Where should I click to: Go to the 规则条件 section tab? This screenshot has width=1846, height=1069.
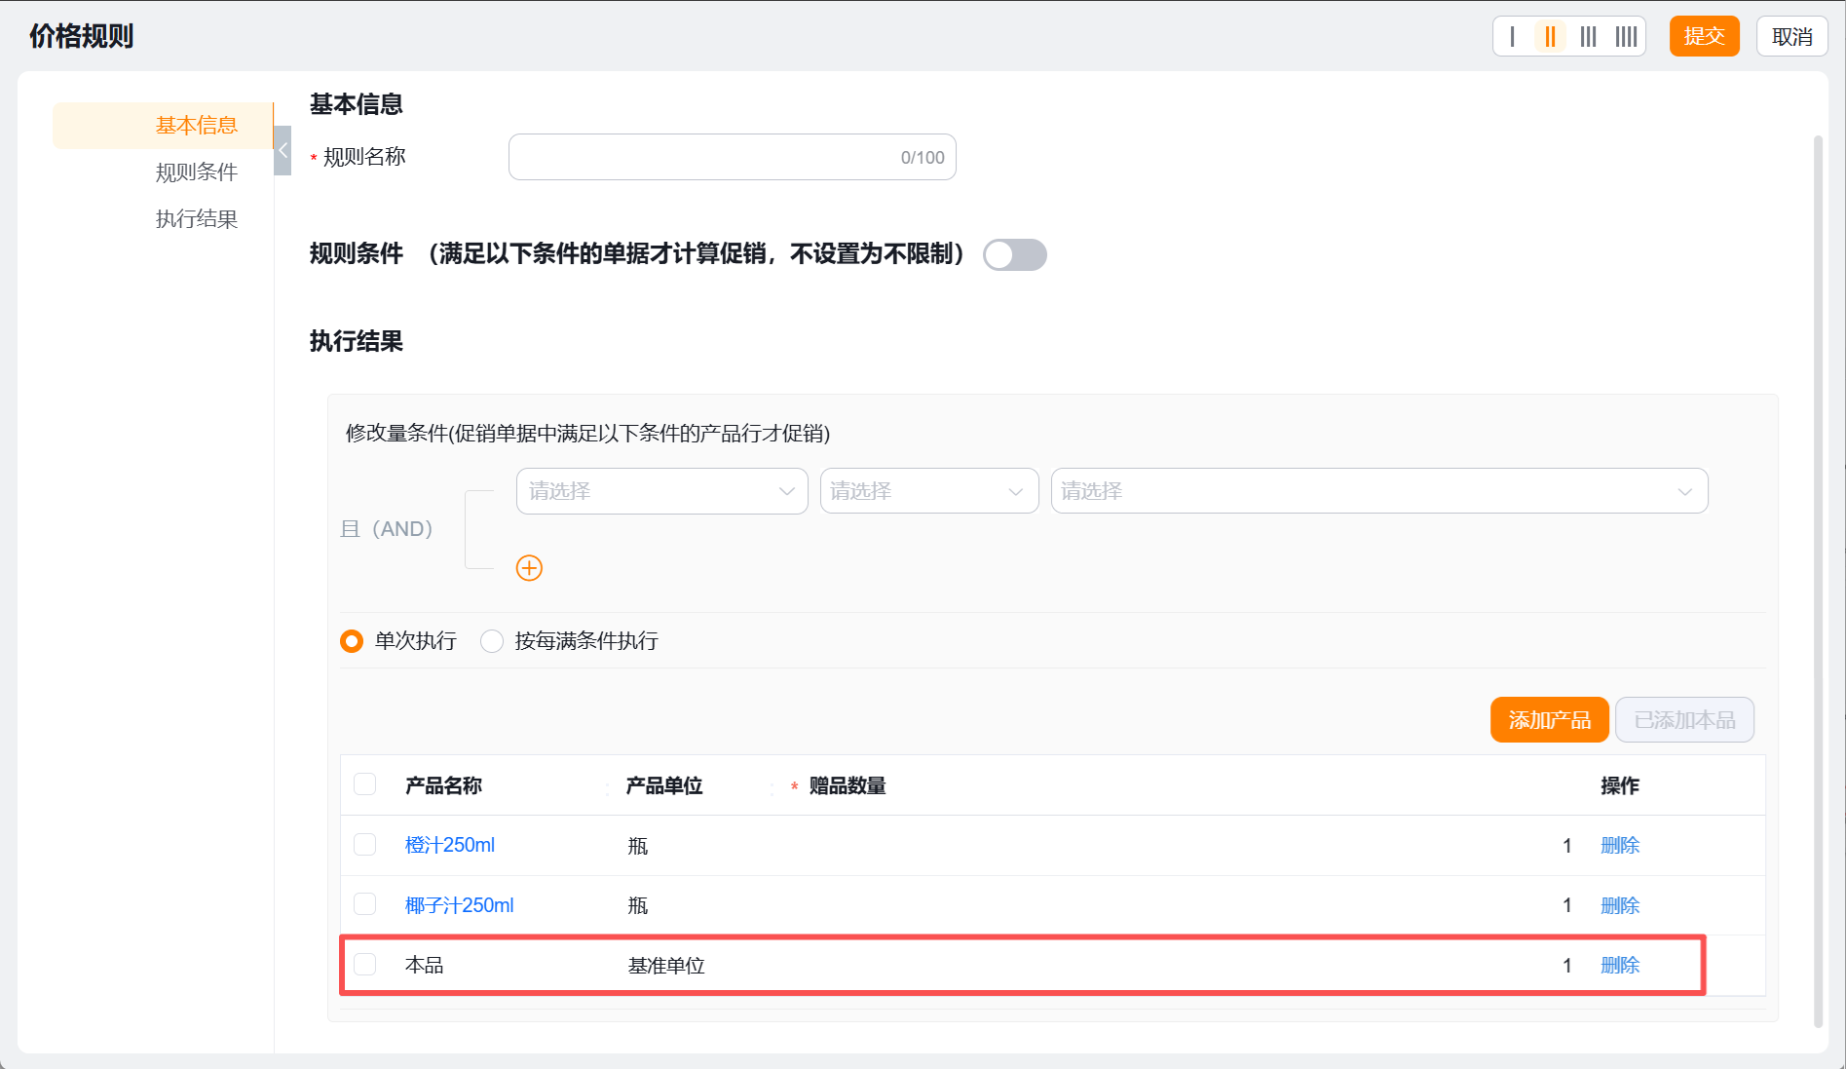pos(197,172)
